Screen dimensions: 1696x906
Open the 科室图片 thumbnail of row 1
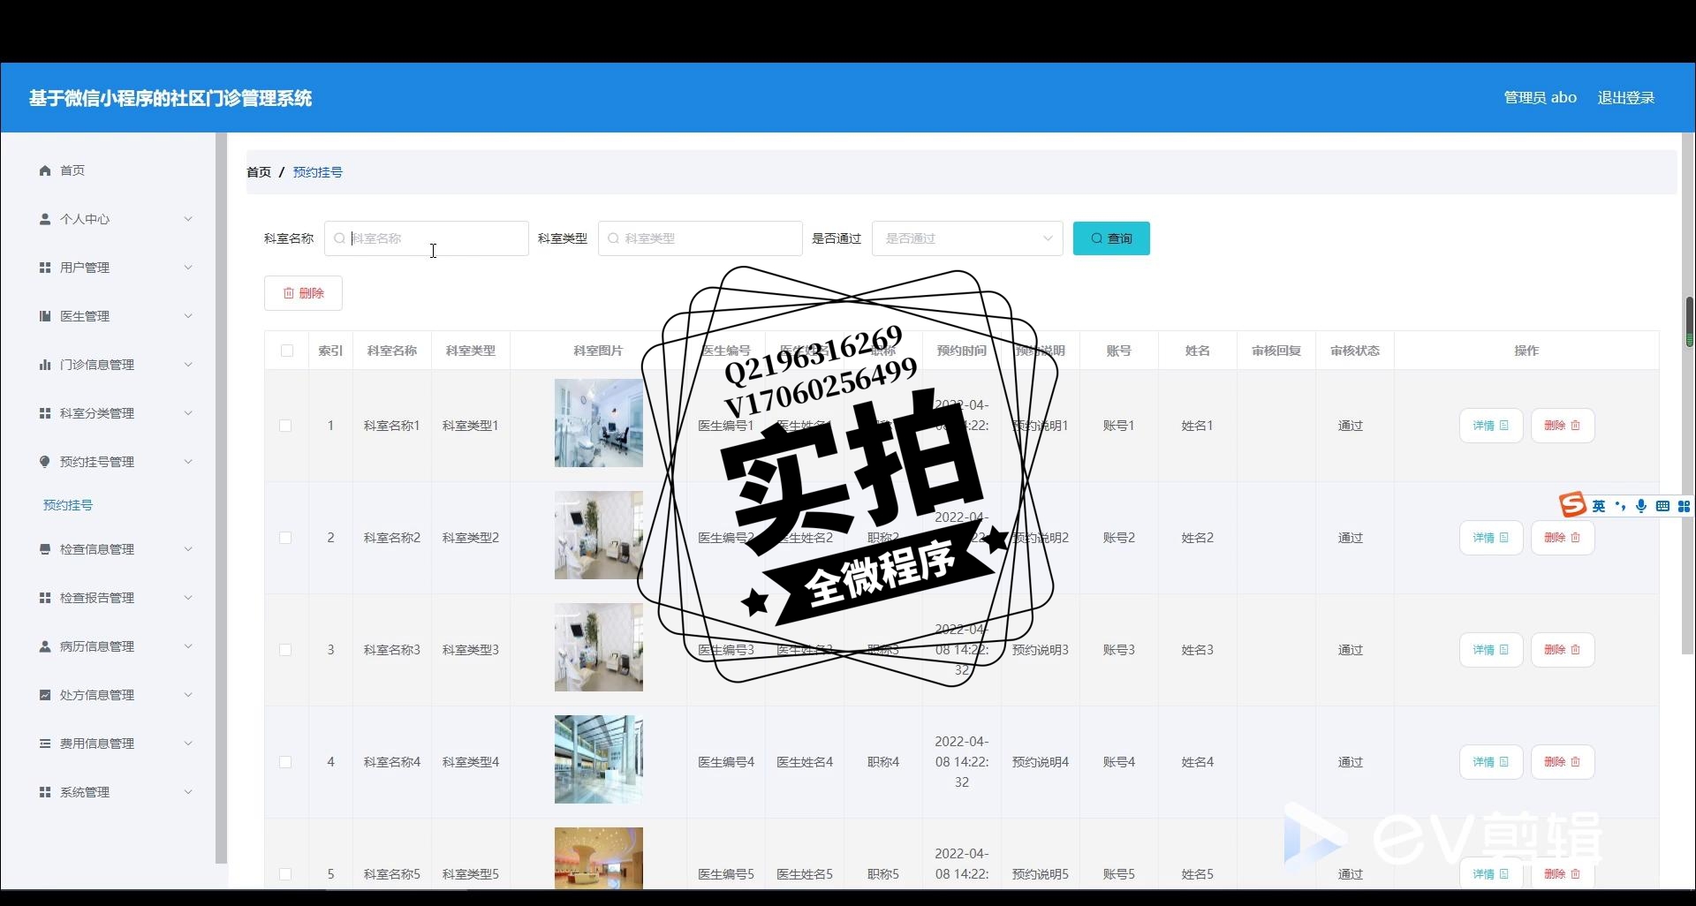[x=599, y=423]
